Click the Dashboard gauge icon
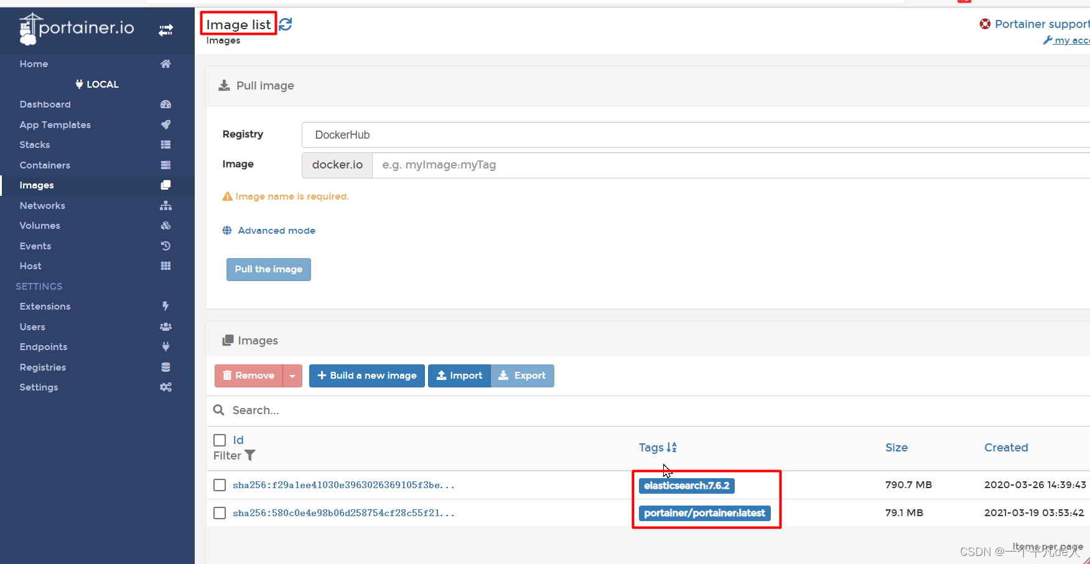Image resolution: width=1090 pixels, height=564 pixels. [165, 104]
